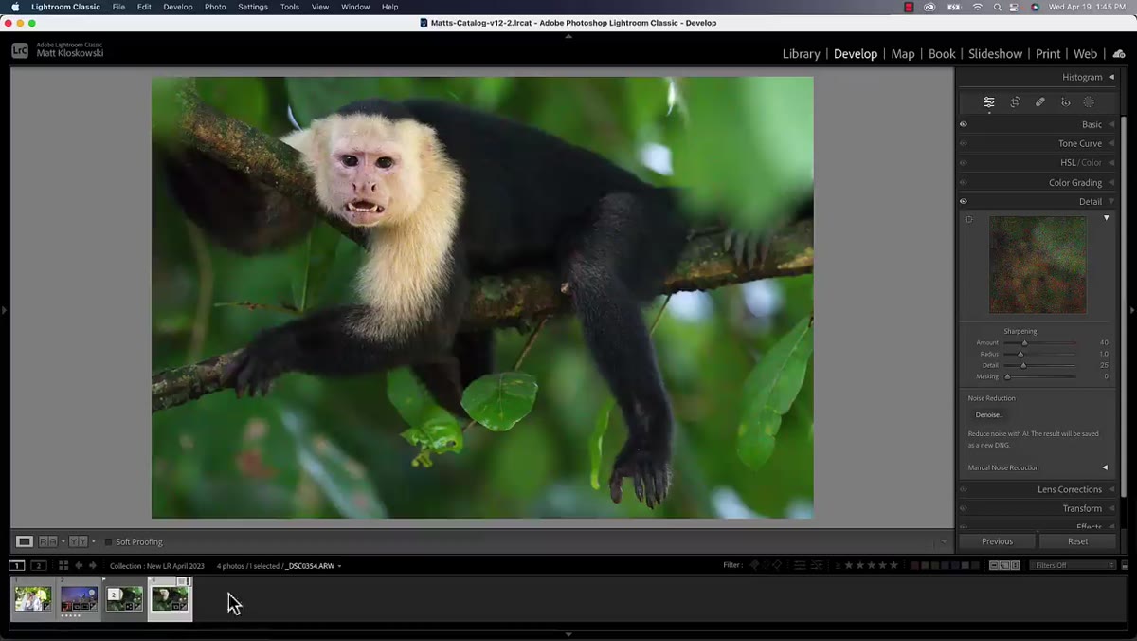Toggle Color Grading panel visibility eye
1137x641 pixels.
(x=964, y=182)
